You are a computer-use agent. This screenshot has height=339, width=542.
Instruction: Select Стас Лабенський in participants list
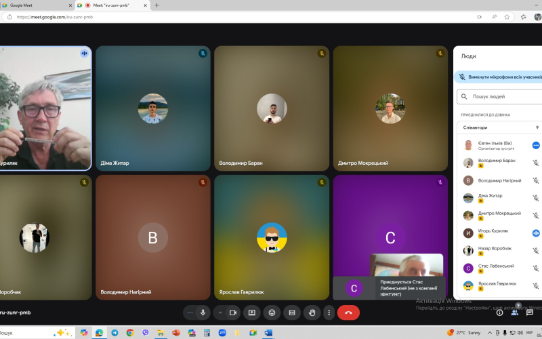(498, 268)
